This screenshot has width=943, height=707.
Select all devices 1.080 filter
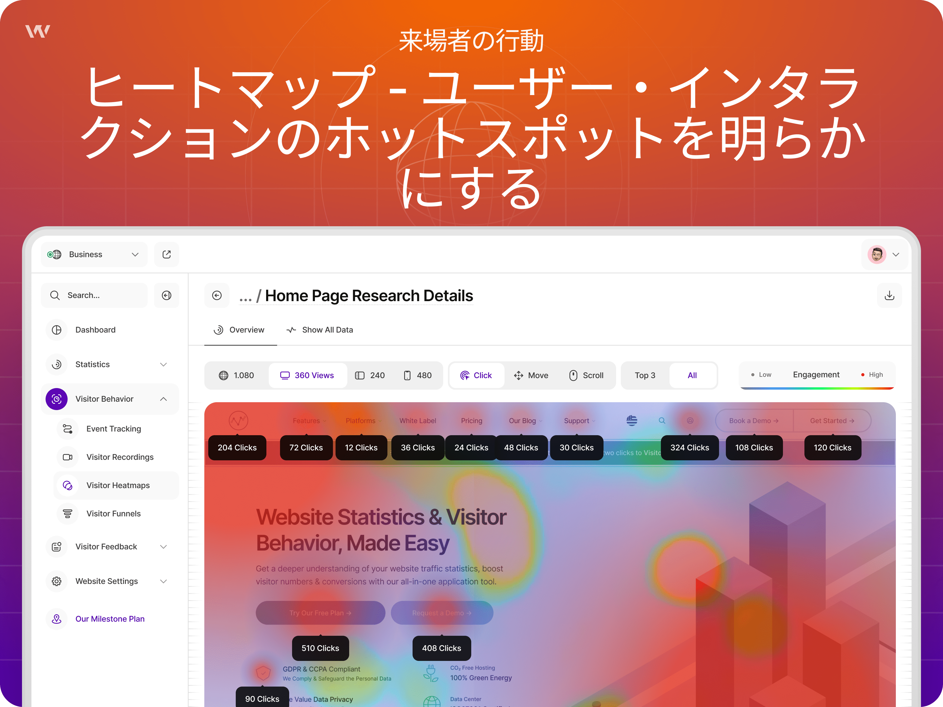pos(237,375)
